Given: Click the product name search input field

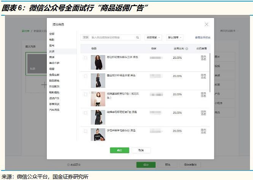Looking at the screenshot, I should tap(113, 37).
